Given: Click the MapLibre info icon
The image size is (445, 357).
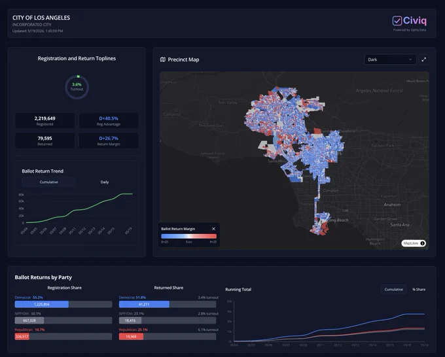Looking at the screenshot, I should coord(422,243).
